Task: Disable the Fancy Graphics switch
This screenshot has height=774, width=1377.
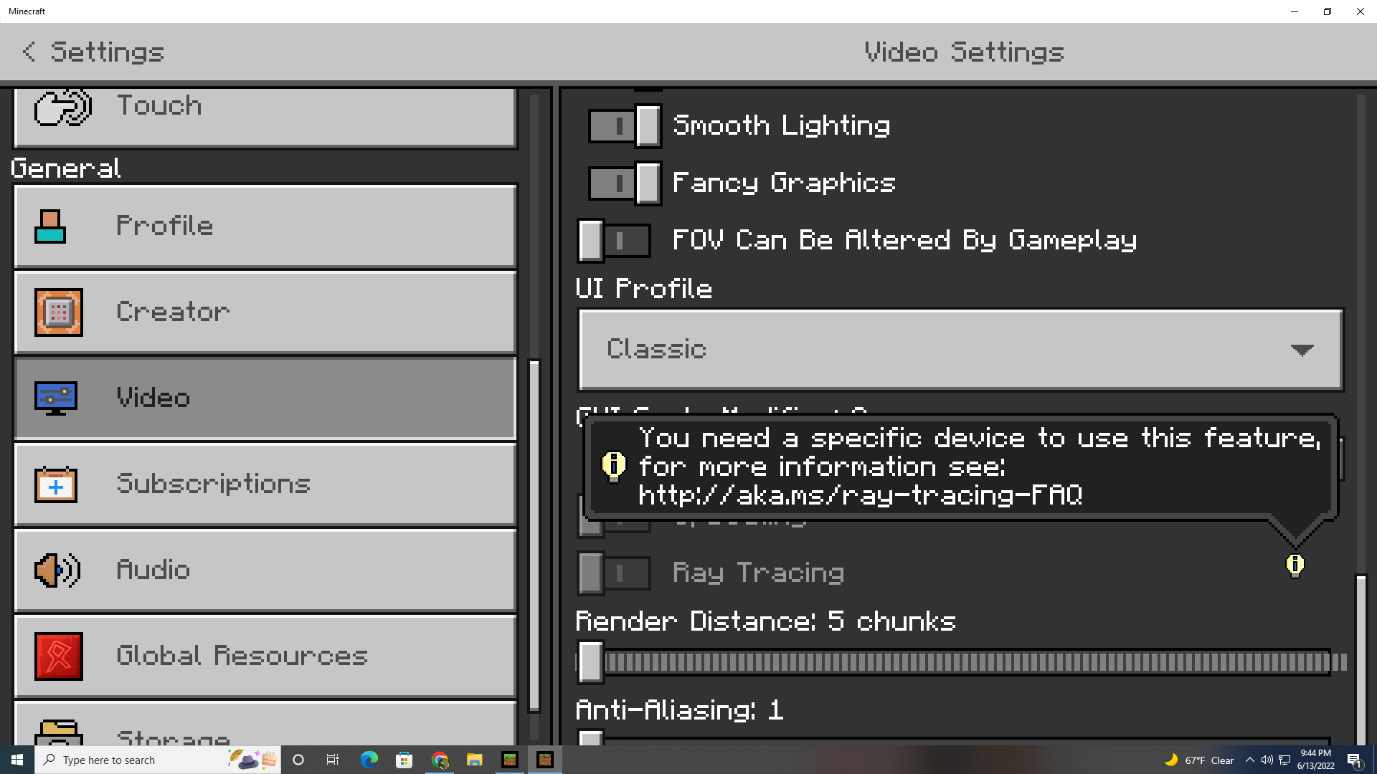Action: pos(625,183)
